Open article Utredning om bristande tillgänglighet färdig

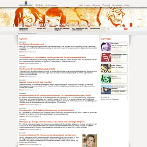click(37, 69)
